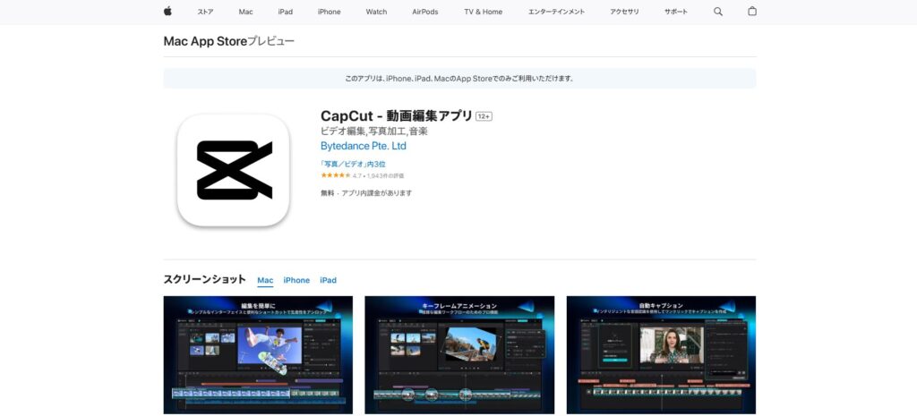Open the shopping bag icon
The width and height of the screenshot is (917, 416).
click(752, 11)
